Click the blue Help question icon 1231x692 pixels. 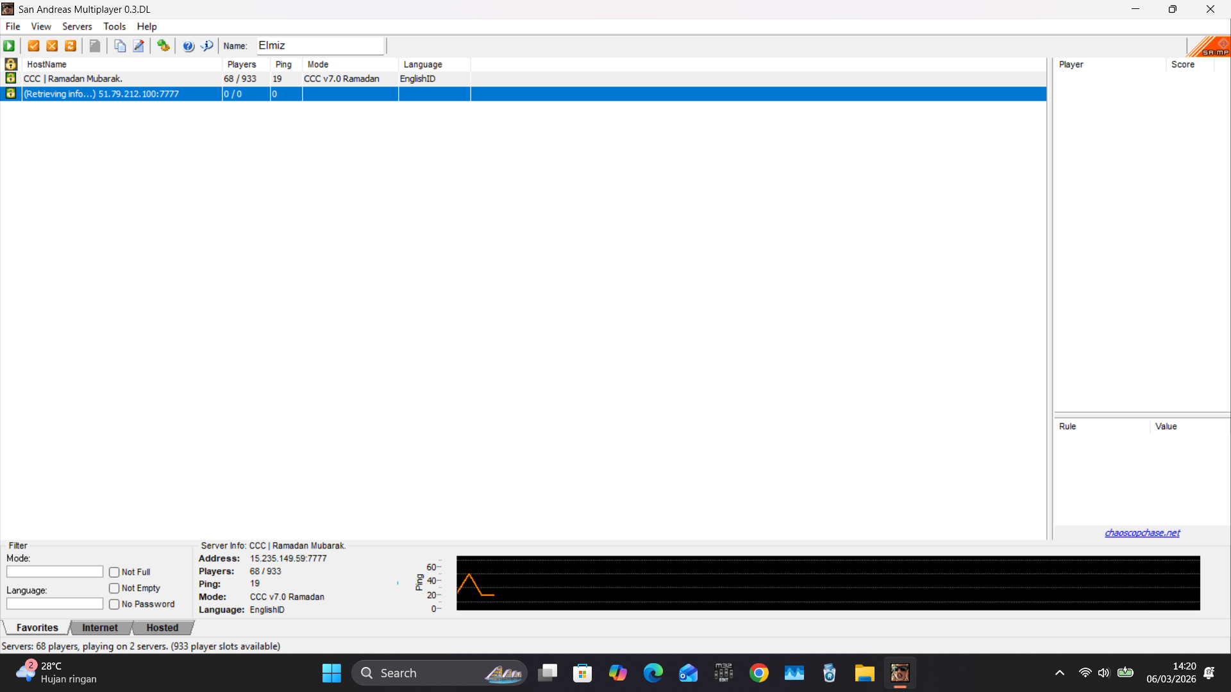click(x=188, y=45)
